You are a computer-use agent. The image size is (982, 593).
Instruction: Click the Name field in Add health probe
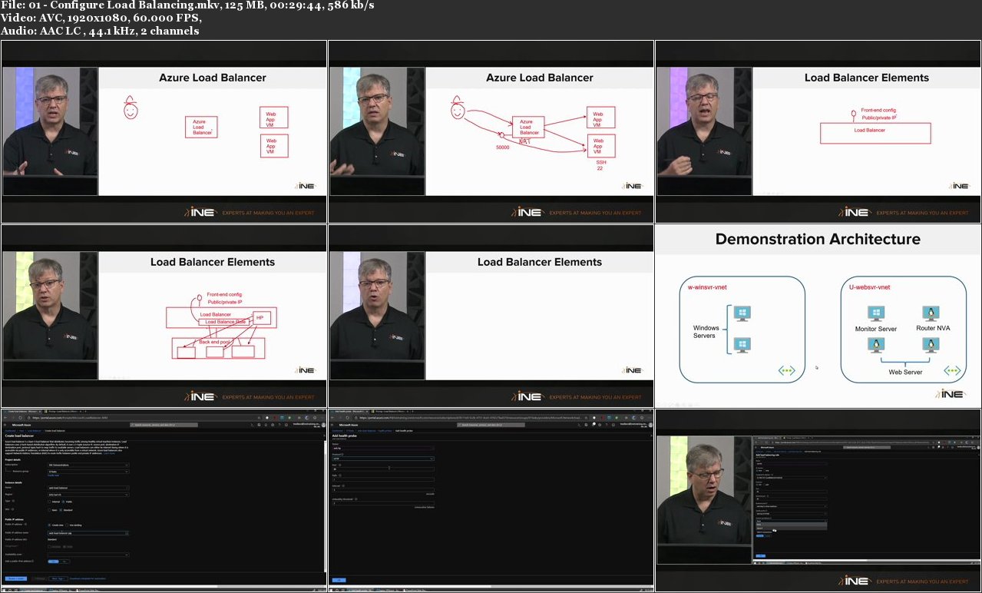point(383,448)
